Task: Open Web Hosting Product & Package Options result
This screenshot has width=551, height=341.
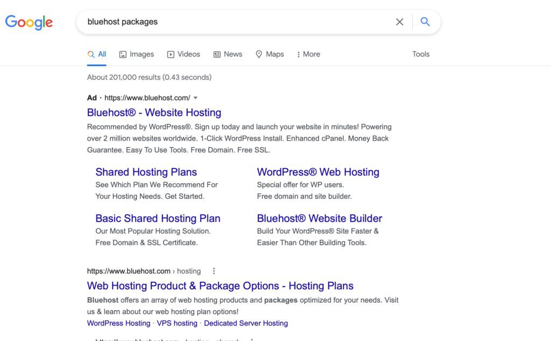Action: pyautogui.click(x=220, y=286)
